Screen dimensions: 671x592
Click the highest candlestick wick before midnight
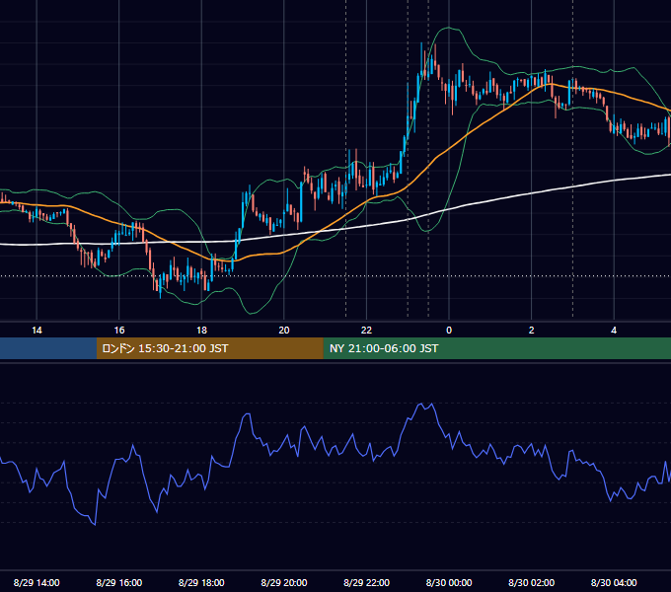click(x=421, y=49)
